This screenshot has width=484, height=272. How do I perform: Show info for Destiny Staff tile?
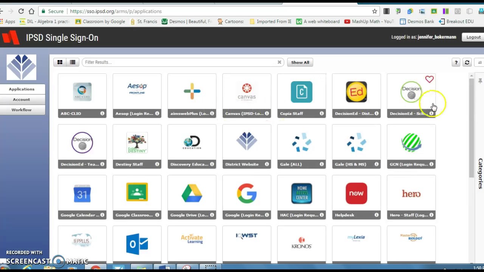[157, 164]
